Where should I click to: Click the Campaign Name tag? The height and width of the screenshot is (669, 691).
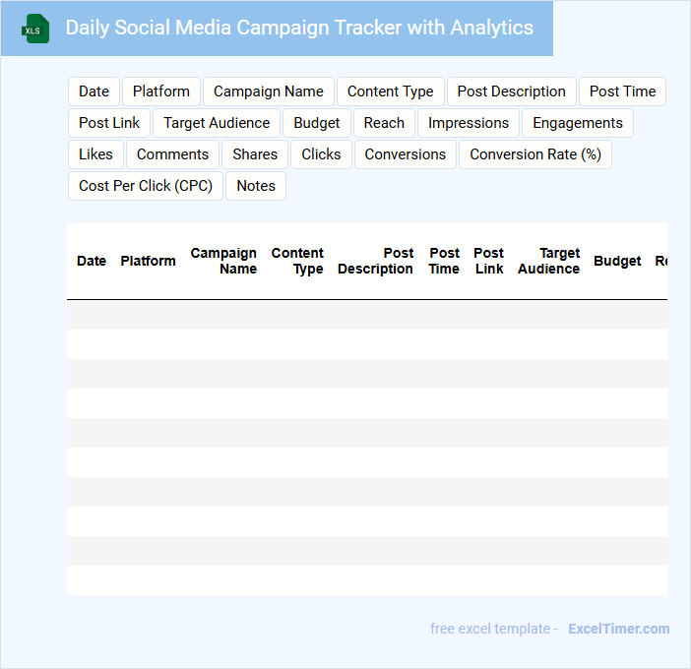tap(268, 91)
